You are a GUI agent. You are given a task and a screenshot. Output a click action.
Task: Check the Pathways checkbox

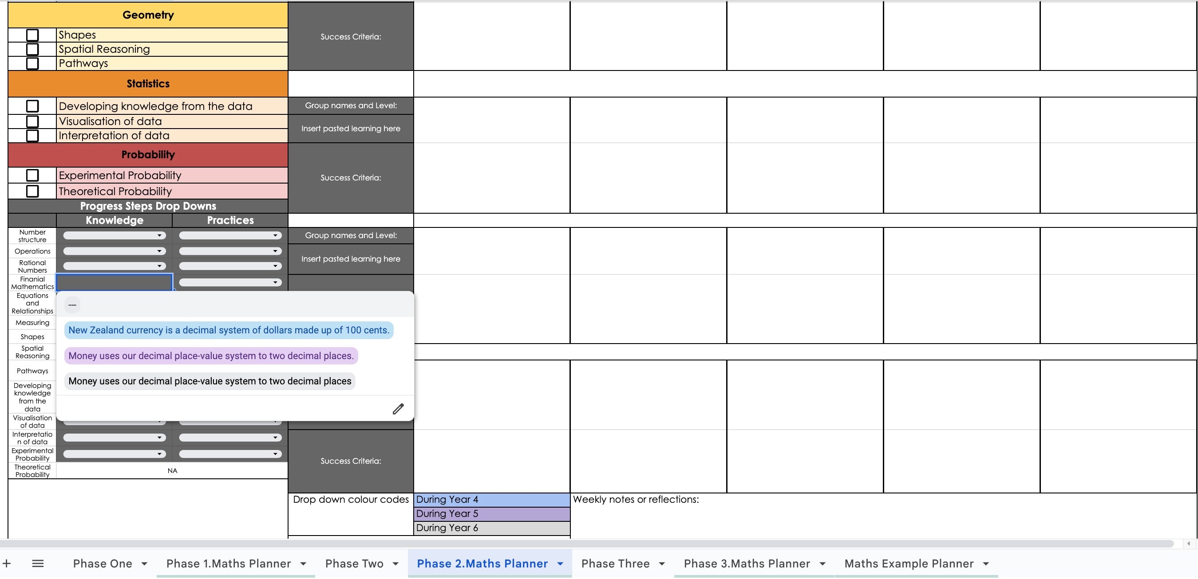click(32, 63)
